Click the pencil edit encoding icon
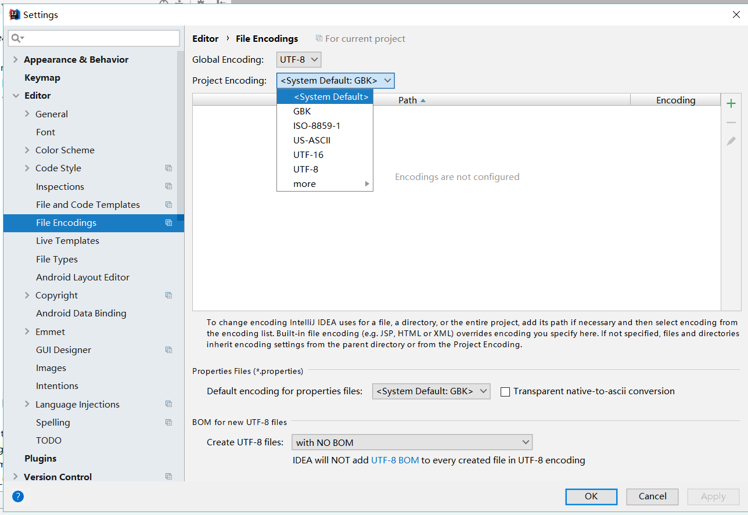 coord(731,141)
